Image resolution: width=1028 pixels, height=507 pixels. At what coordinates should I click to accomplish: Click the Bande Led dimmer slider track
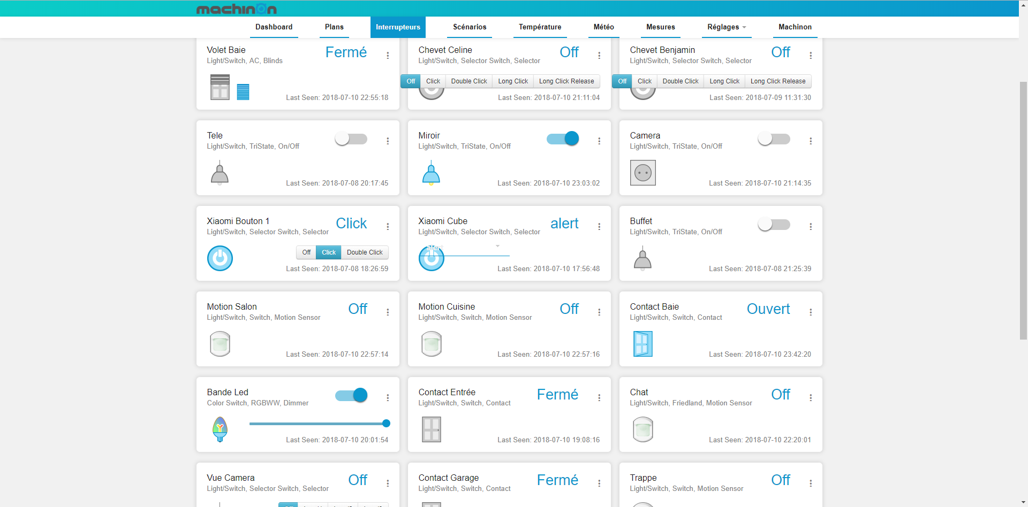point(318,424)
